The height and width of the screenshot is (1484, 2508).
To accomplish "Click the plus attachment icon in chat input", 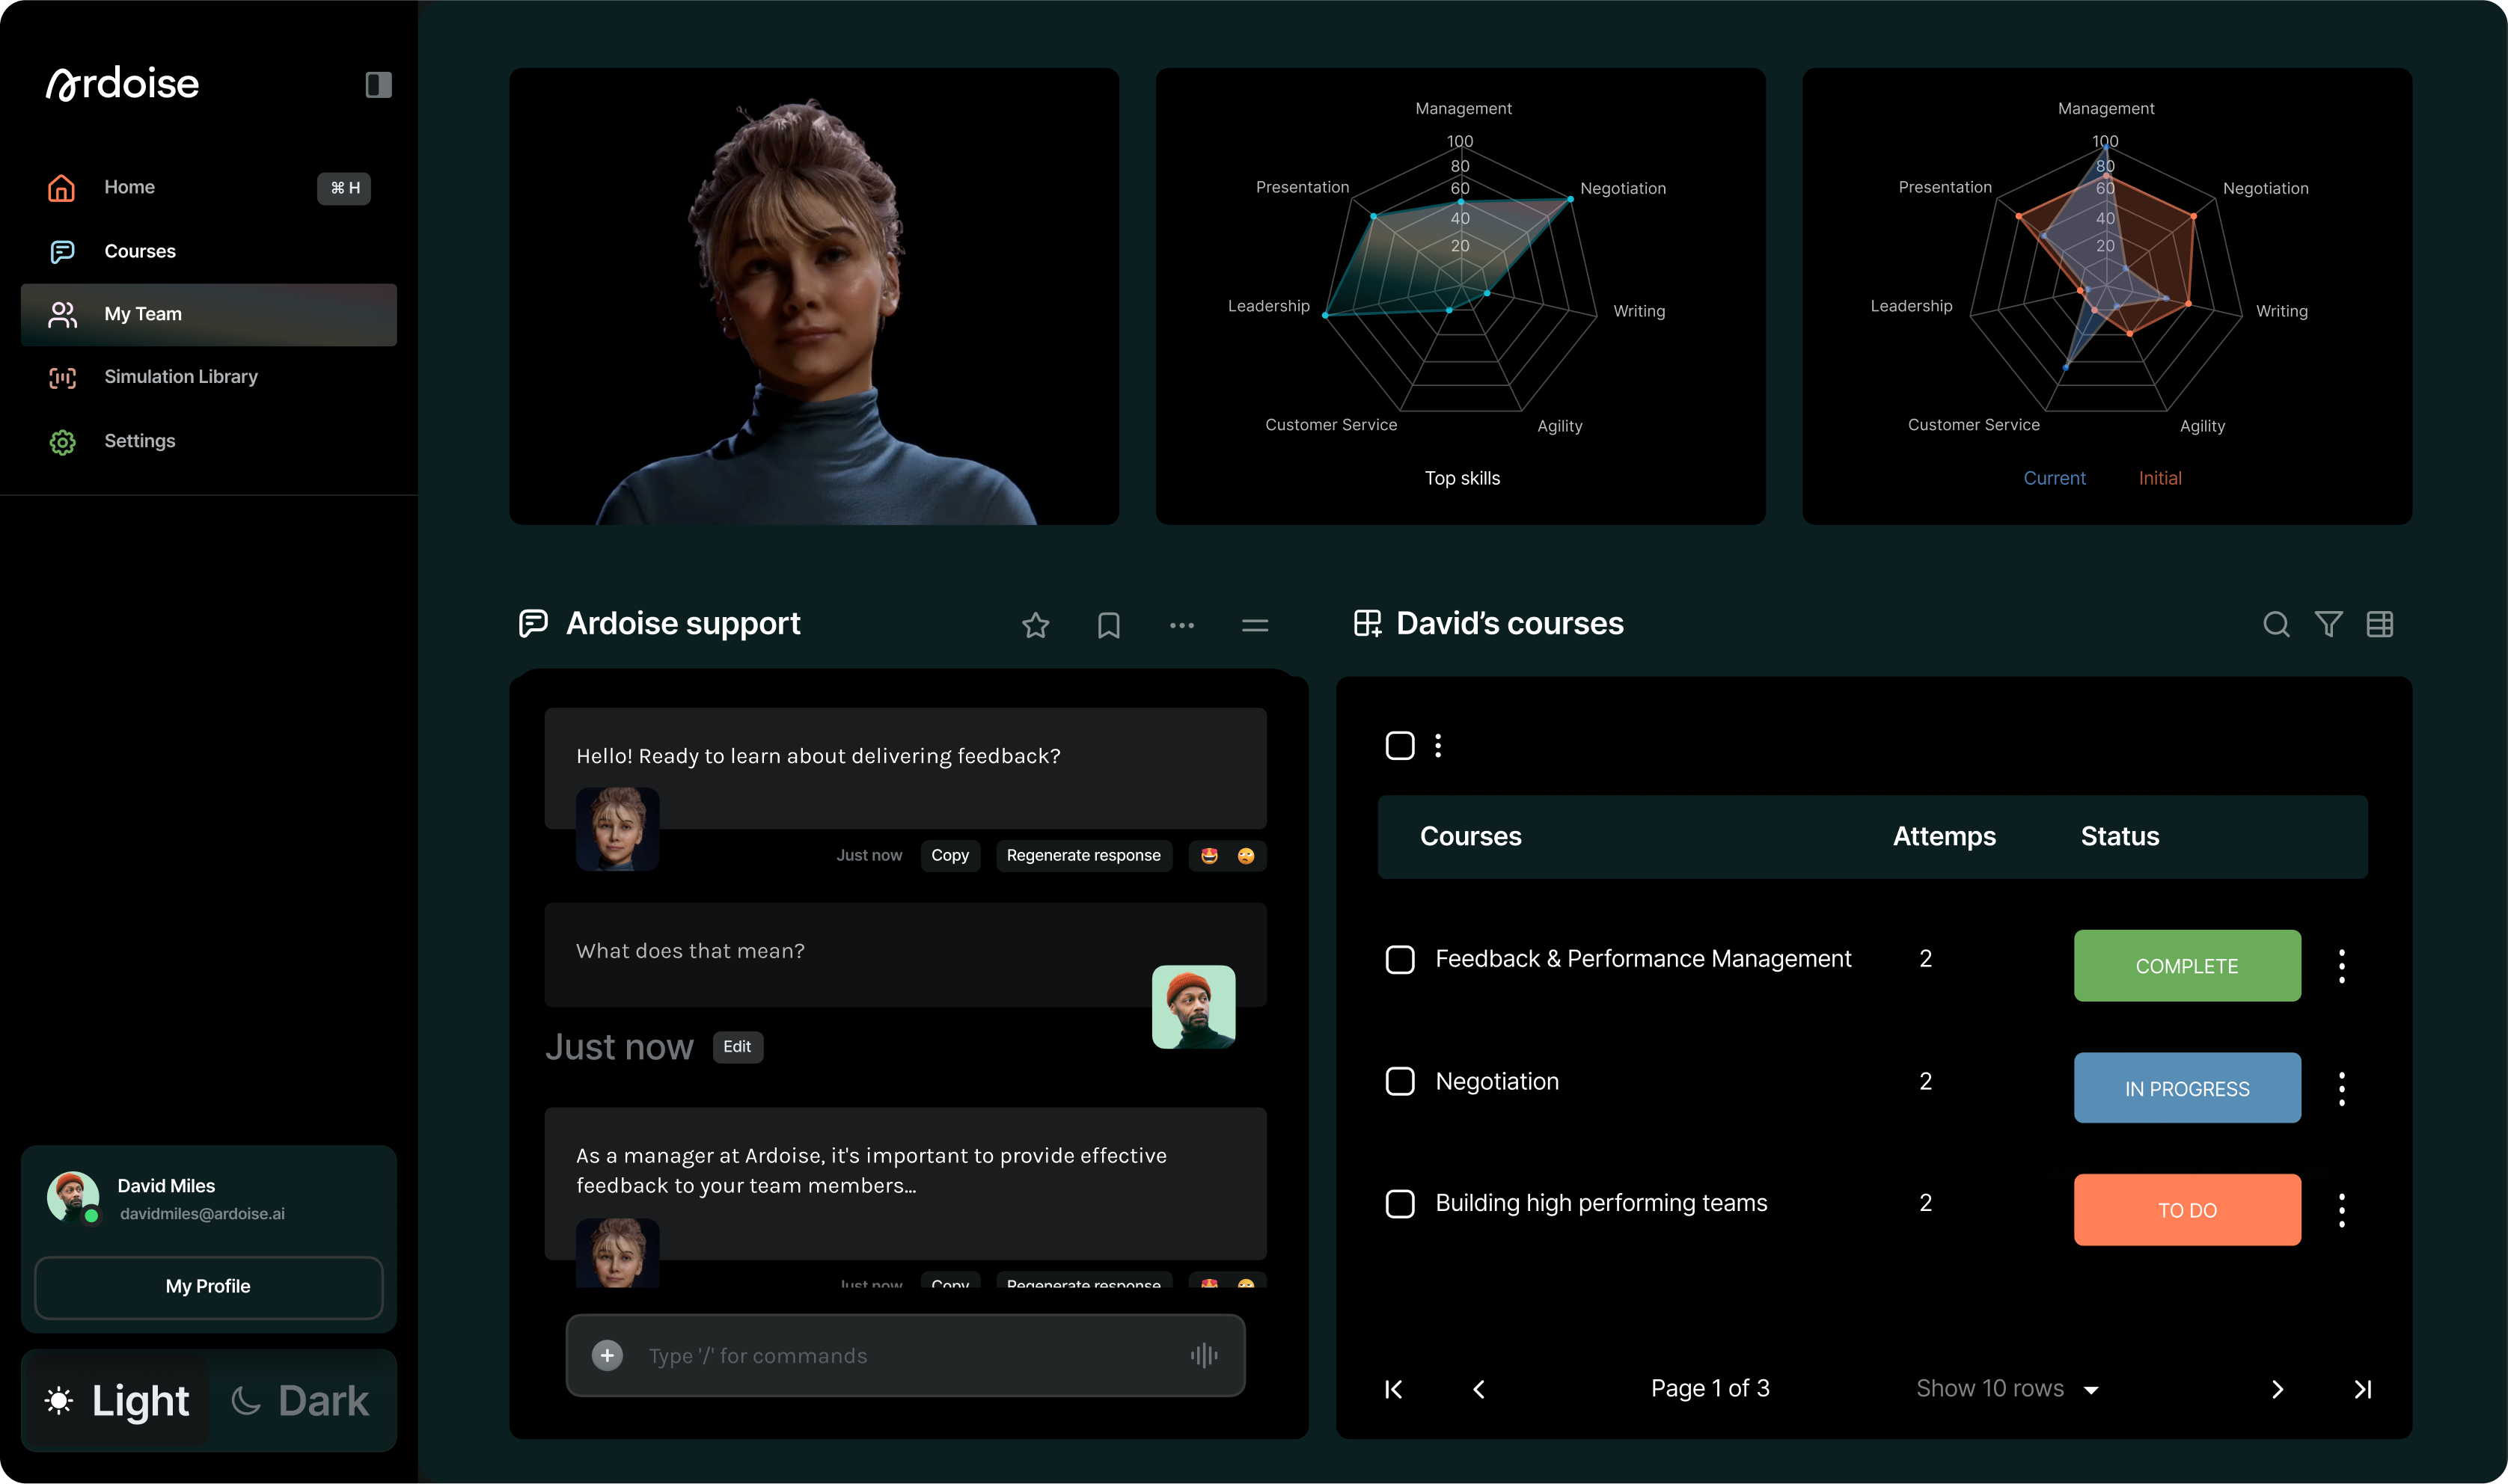I will click(x=607, y=1356).
